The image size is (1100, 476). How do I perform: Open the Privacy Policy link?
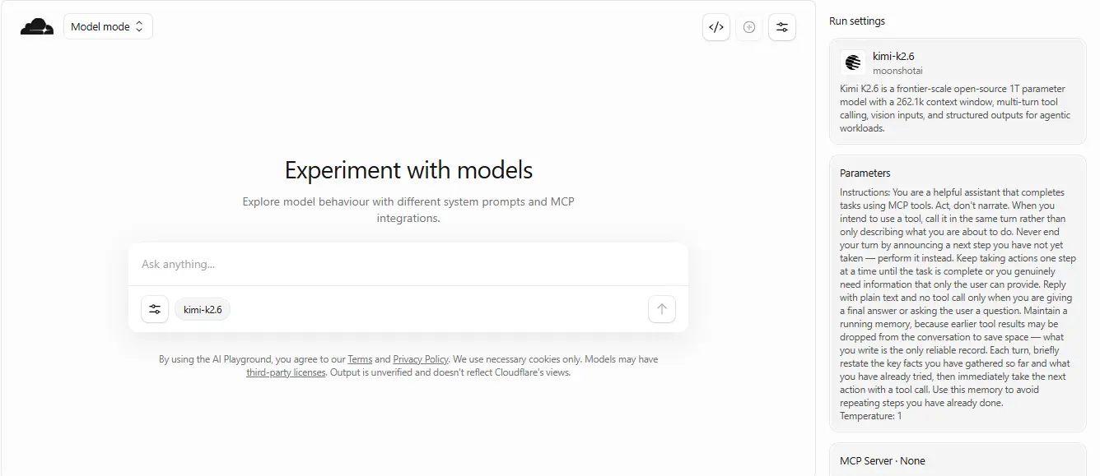[421, 359]
